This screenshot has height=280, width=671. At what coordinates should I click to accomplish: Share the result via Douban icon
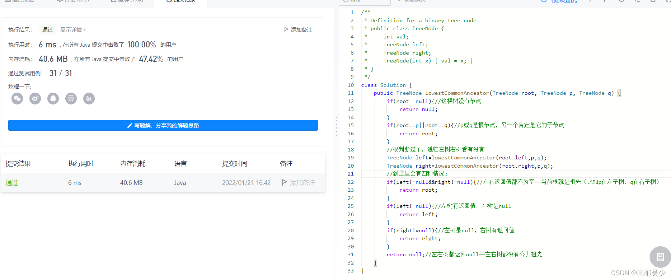tap(71, 98)
